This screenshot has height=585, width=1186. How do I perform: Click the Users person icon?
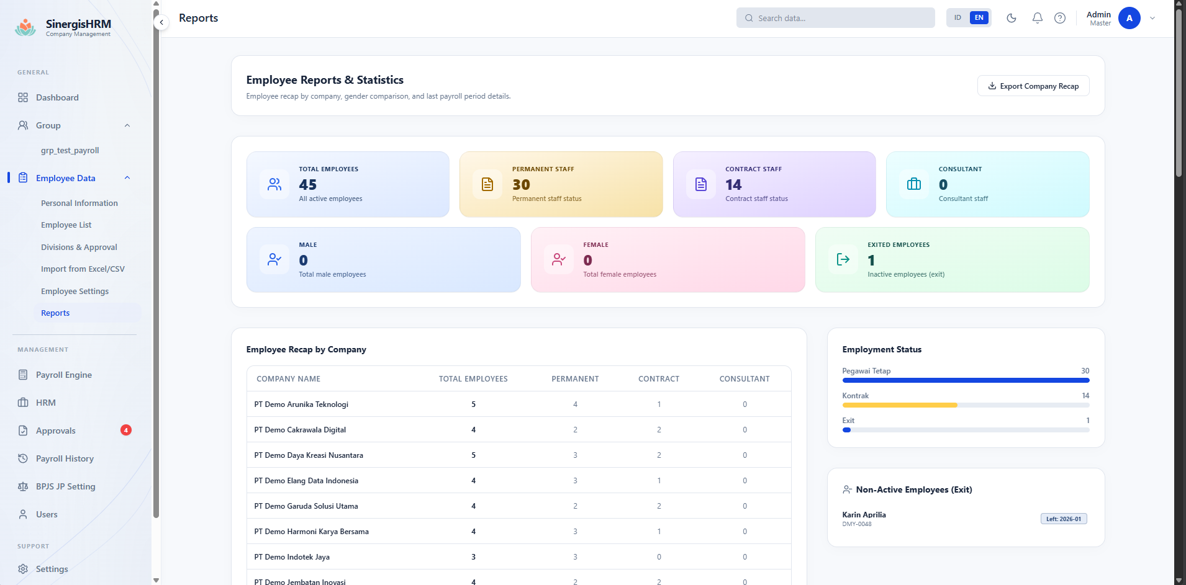coord(23,514)
